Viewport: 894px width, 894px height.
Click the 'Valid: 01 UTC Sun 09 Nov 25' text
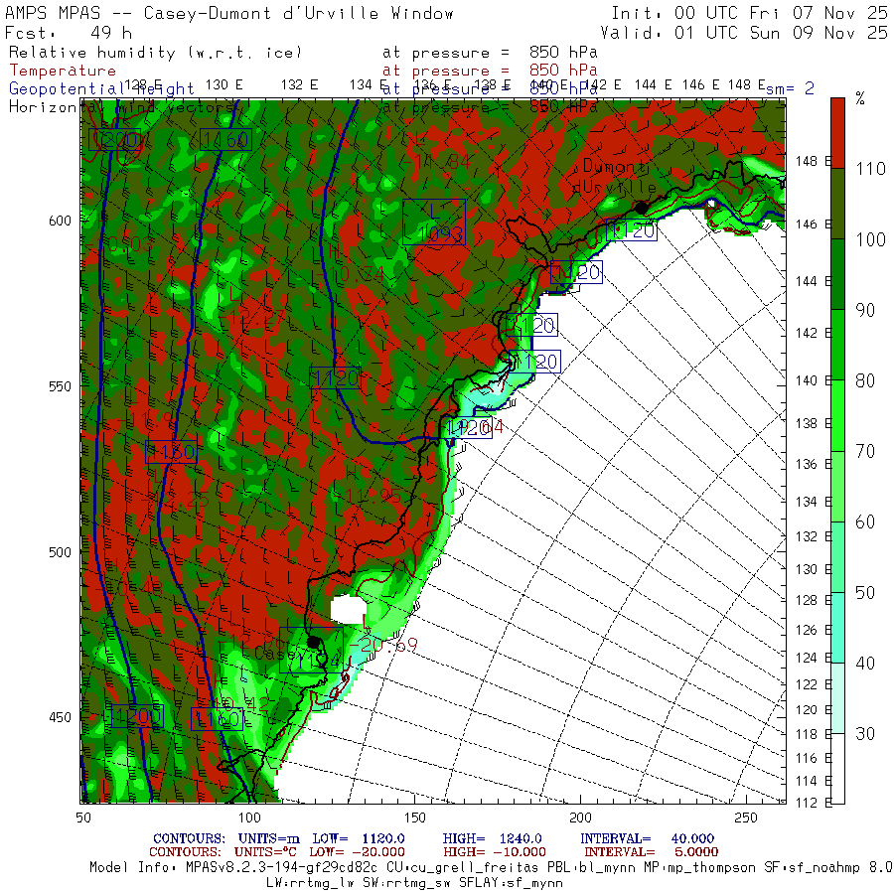744,33
